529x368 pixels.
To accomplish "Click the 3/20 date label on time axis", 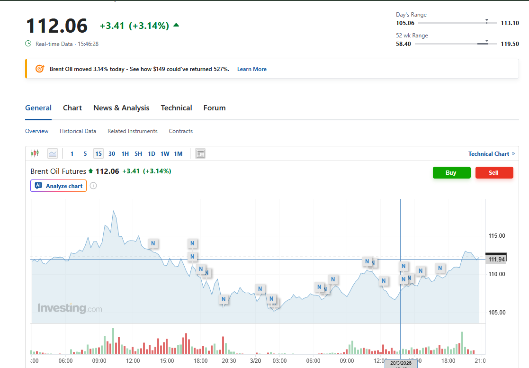I will point(255,361).
